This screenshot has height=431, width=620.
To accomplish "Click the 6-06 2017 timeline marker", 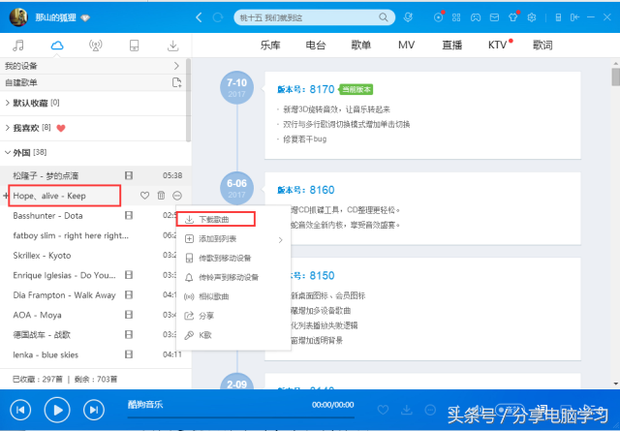I will click(236, 188).
